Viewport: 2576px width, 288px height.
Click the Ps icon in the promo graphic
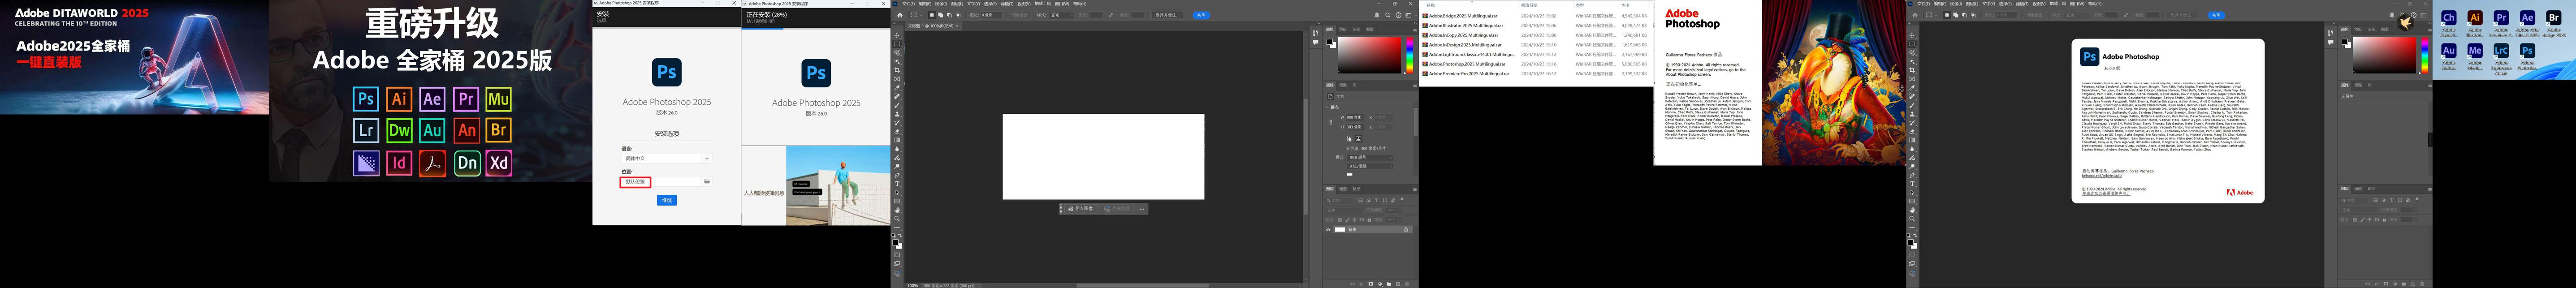[366, 99]
